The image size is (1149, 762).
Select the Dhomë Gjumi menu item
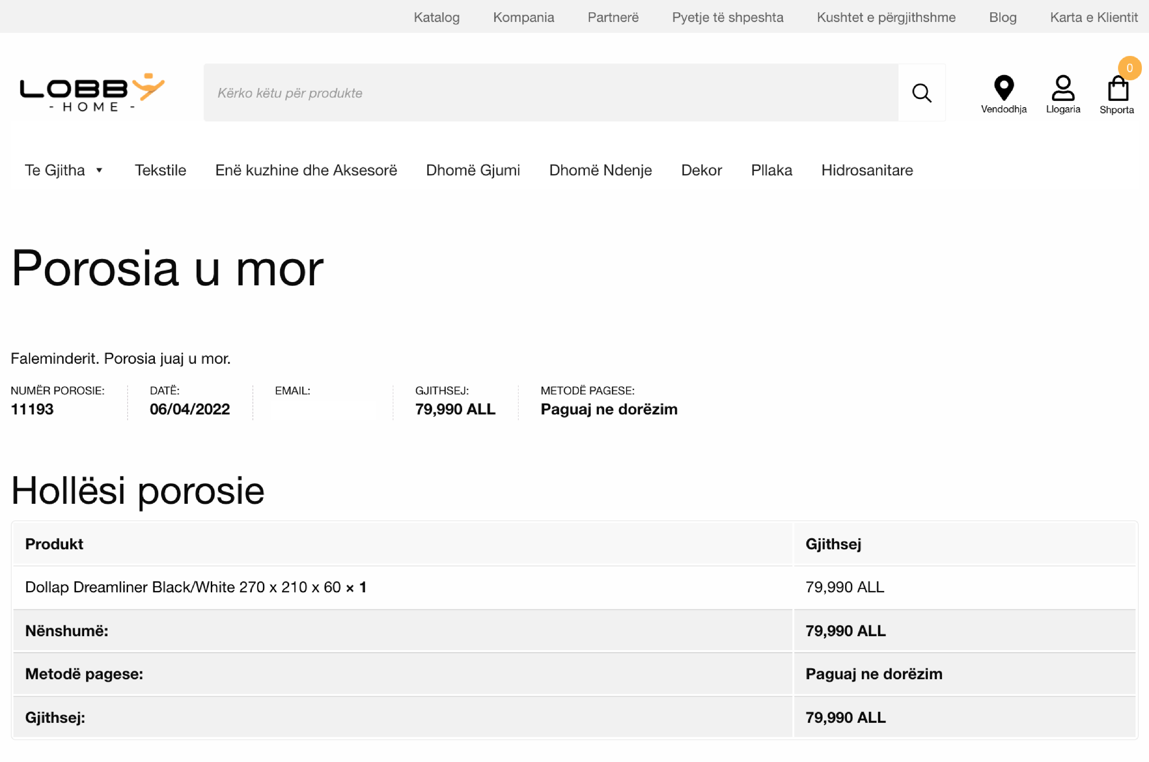[x=473, y=170]
